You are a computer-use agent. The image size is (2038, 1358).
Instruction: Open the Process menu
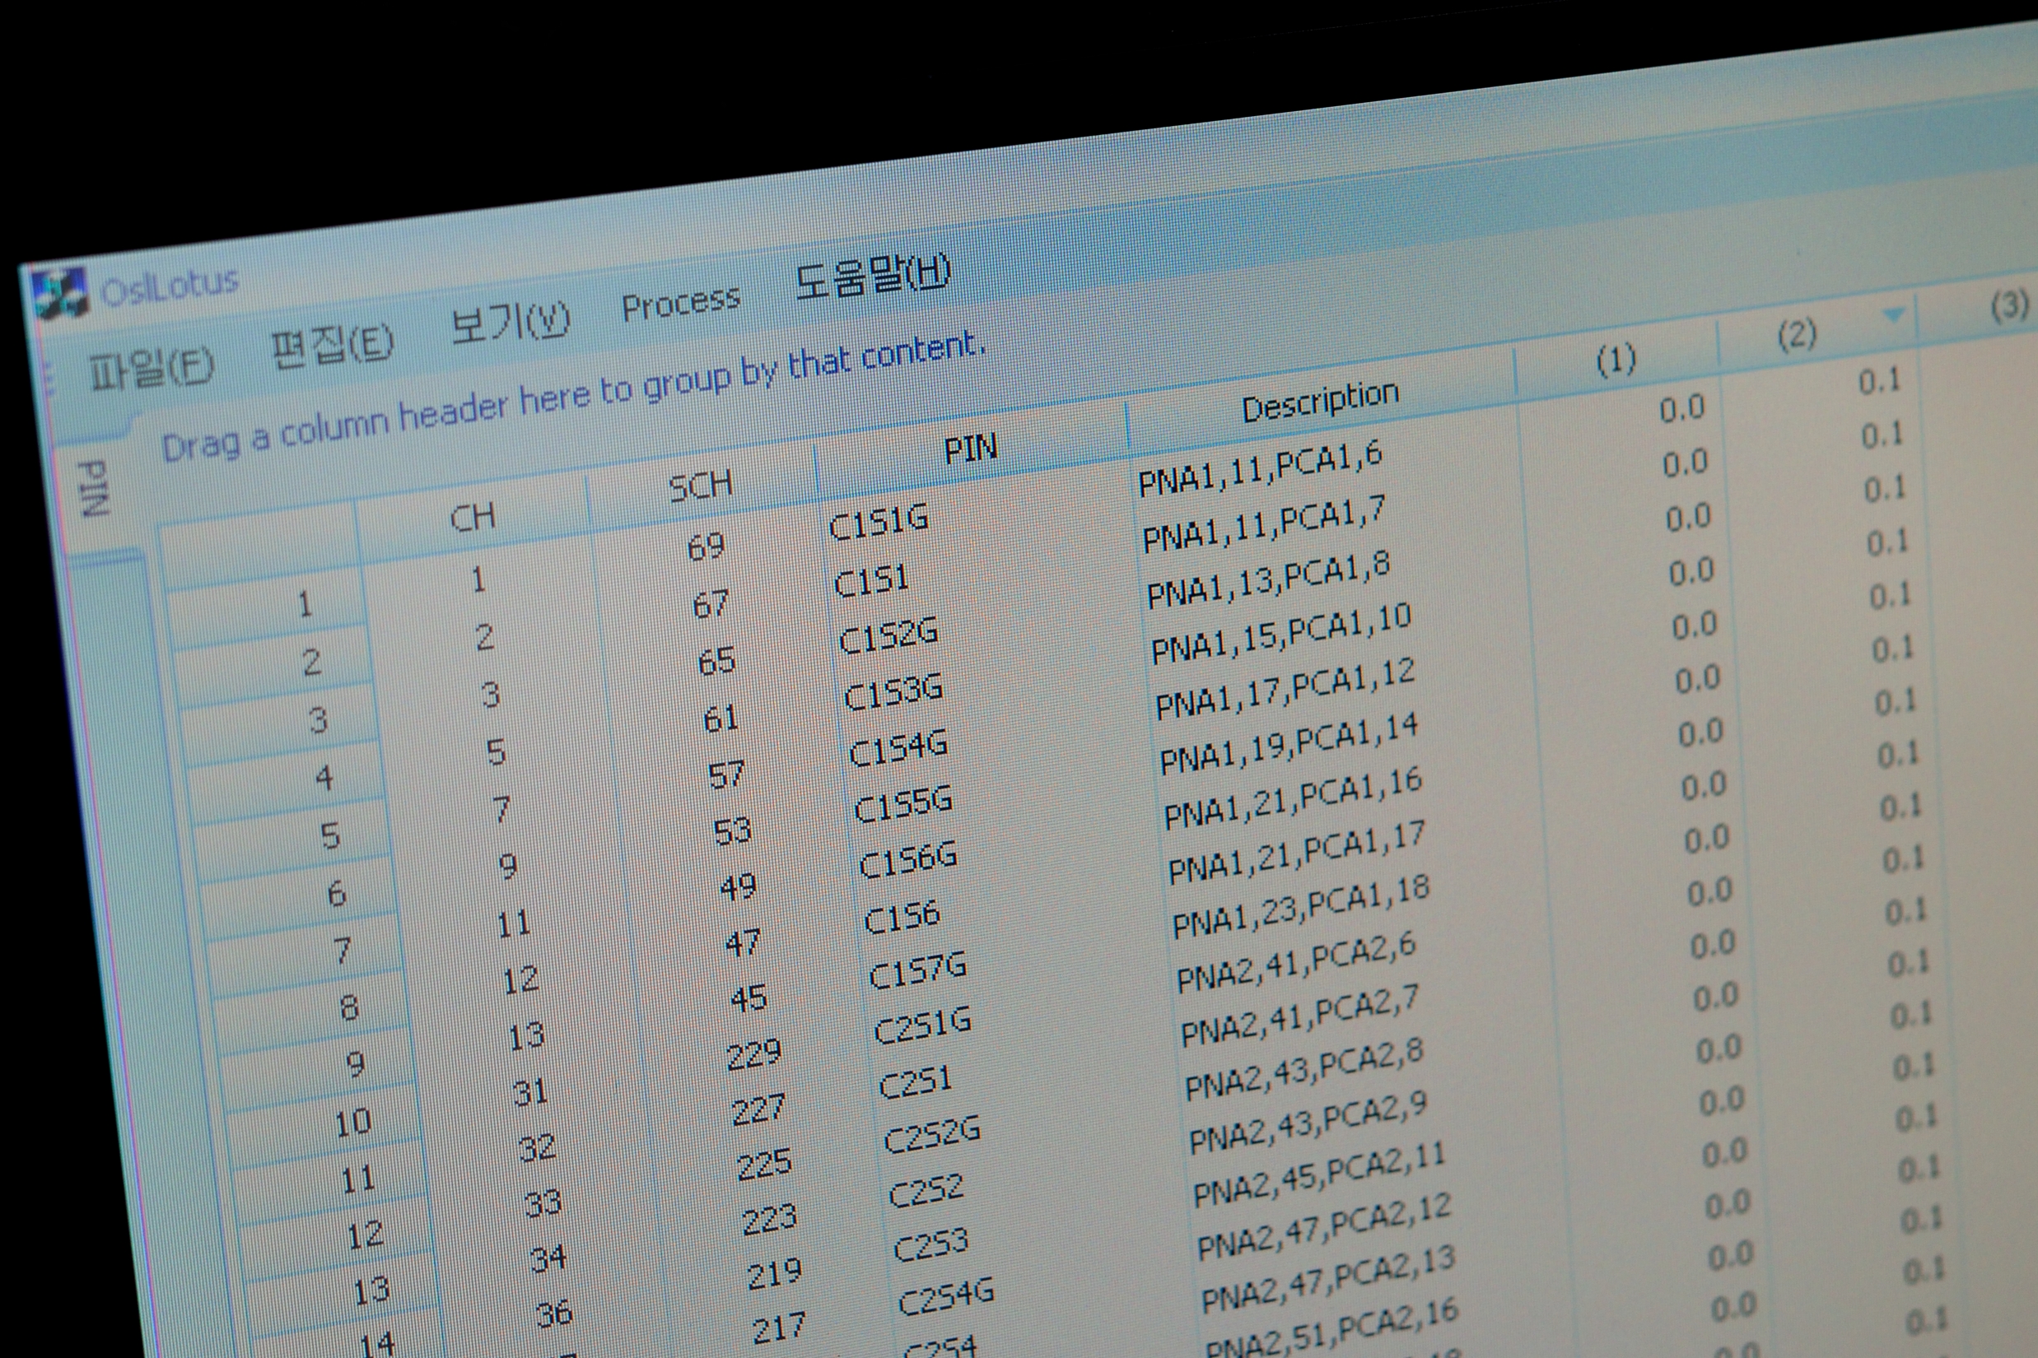[680, 303]
